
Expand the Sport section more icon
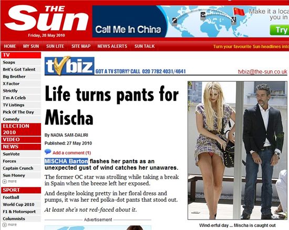tap(5, 225)
